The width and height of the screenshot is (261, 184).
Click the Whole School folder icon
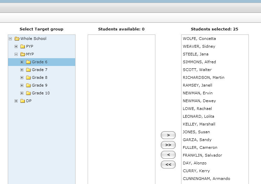17,39
